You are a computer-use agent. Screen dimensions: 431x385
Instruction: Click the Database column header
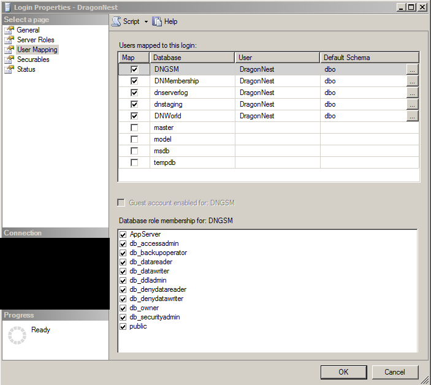[x=192, y=58]
